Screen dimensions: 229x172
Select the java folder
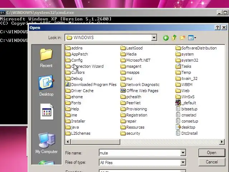[72, 127]
